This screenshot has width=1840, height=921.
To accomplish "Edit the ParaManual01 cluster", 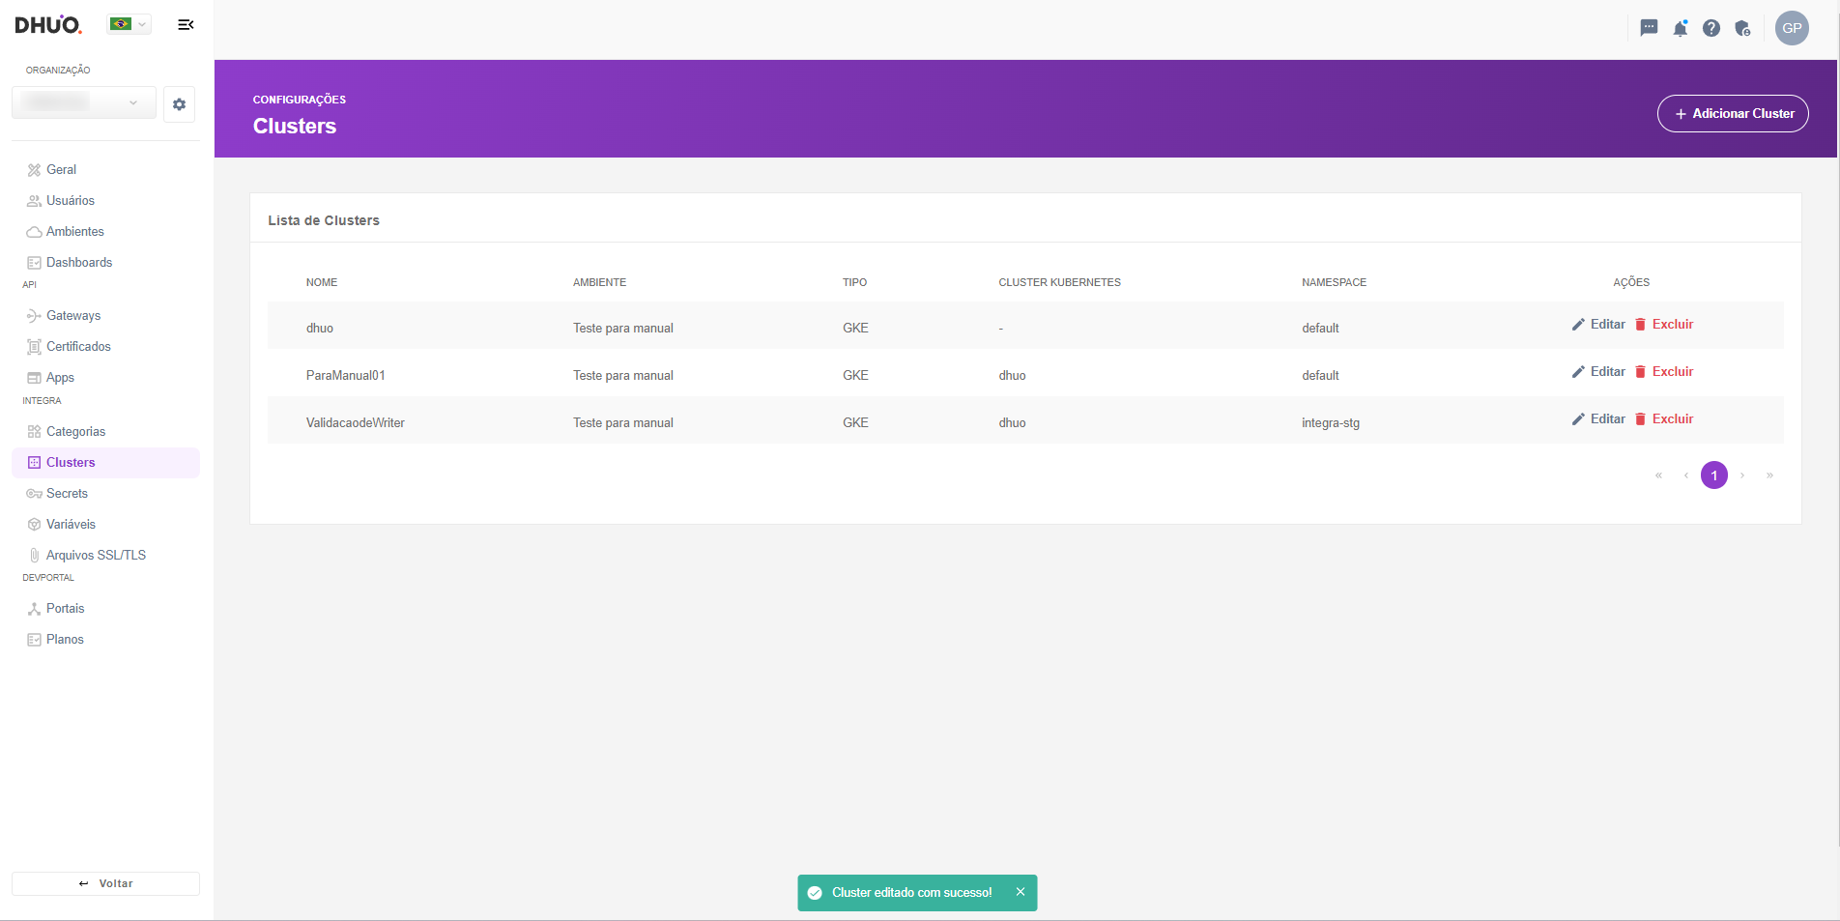I will pyautogui.click(x=1598, y=371).
